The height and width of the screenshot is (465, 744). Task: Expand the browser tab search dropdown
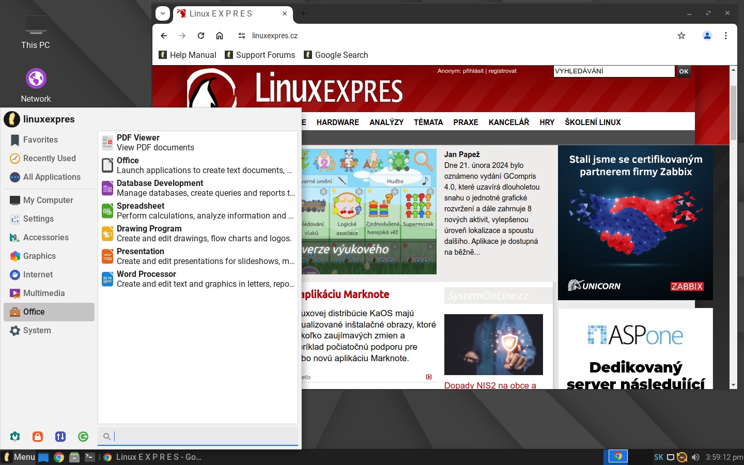[x=163, y=13]
